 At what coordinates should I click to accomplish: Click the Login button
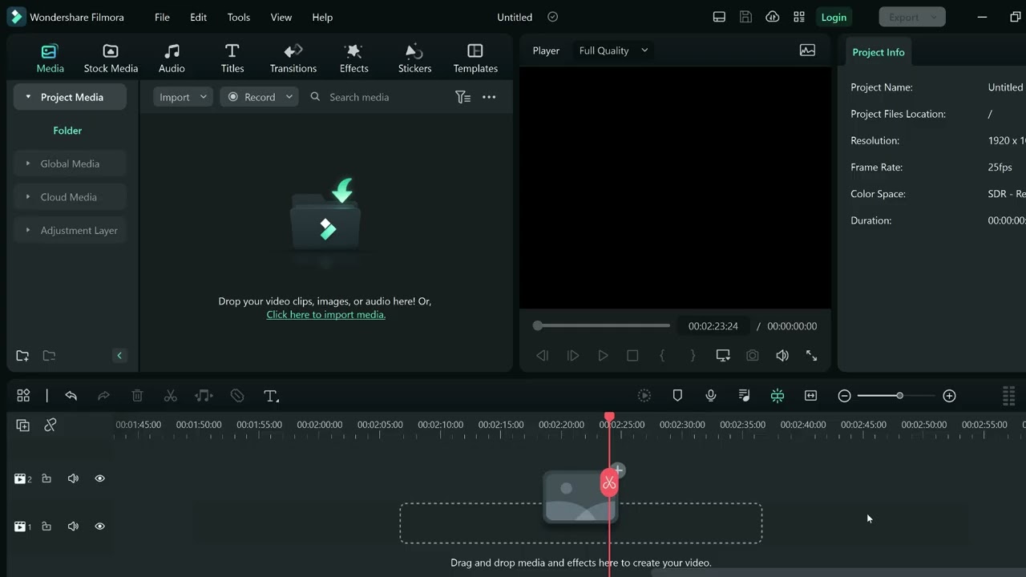coord(834,17)
